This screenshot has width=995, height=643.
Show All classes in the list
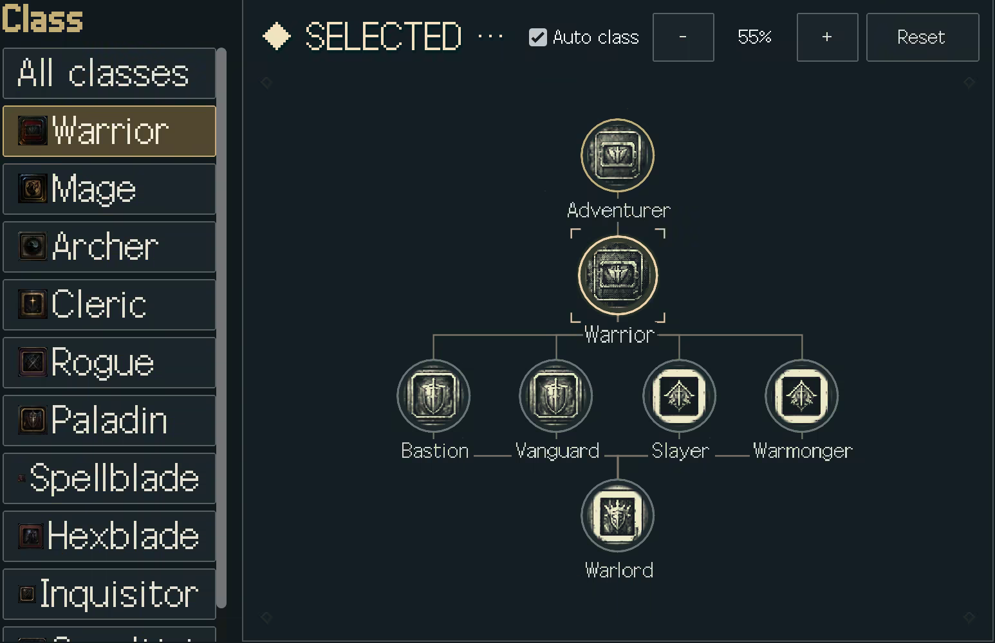(x=109, y=73)
